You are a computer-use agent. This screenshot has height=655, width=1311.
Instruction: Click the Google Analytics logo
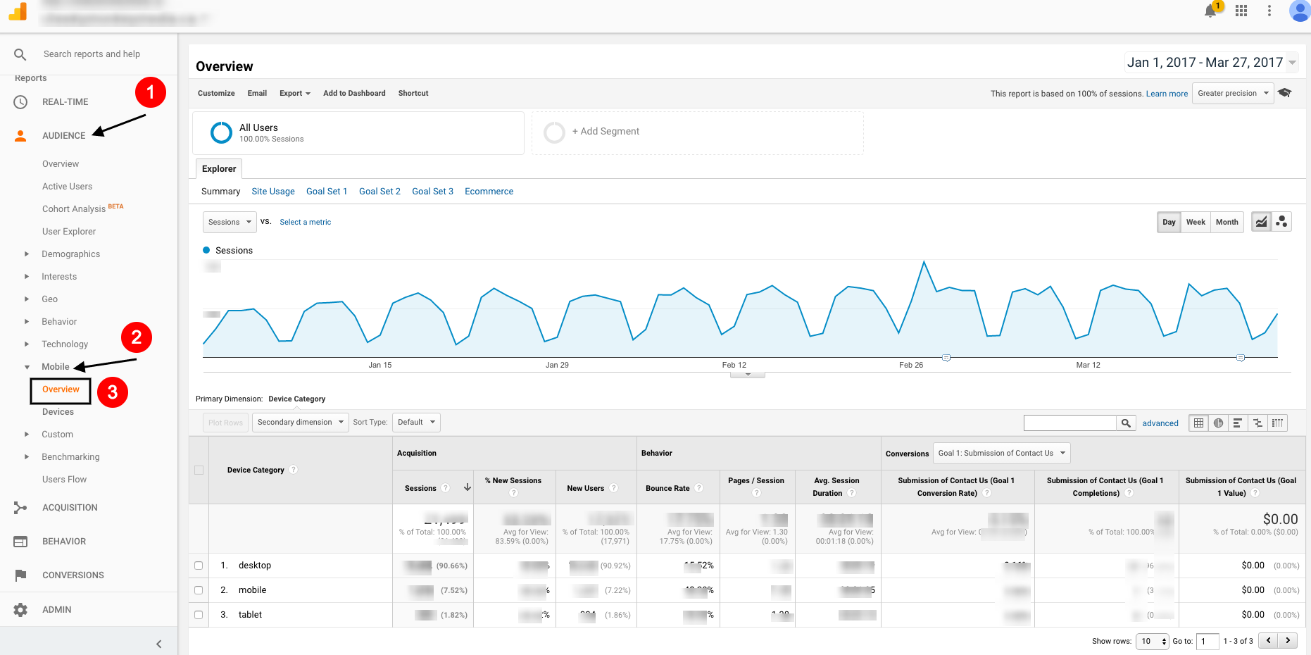pos(18,11)
